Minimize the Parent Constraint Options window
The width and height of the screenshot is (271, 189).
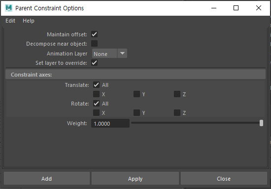(x=214, y=8)
